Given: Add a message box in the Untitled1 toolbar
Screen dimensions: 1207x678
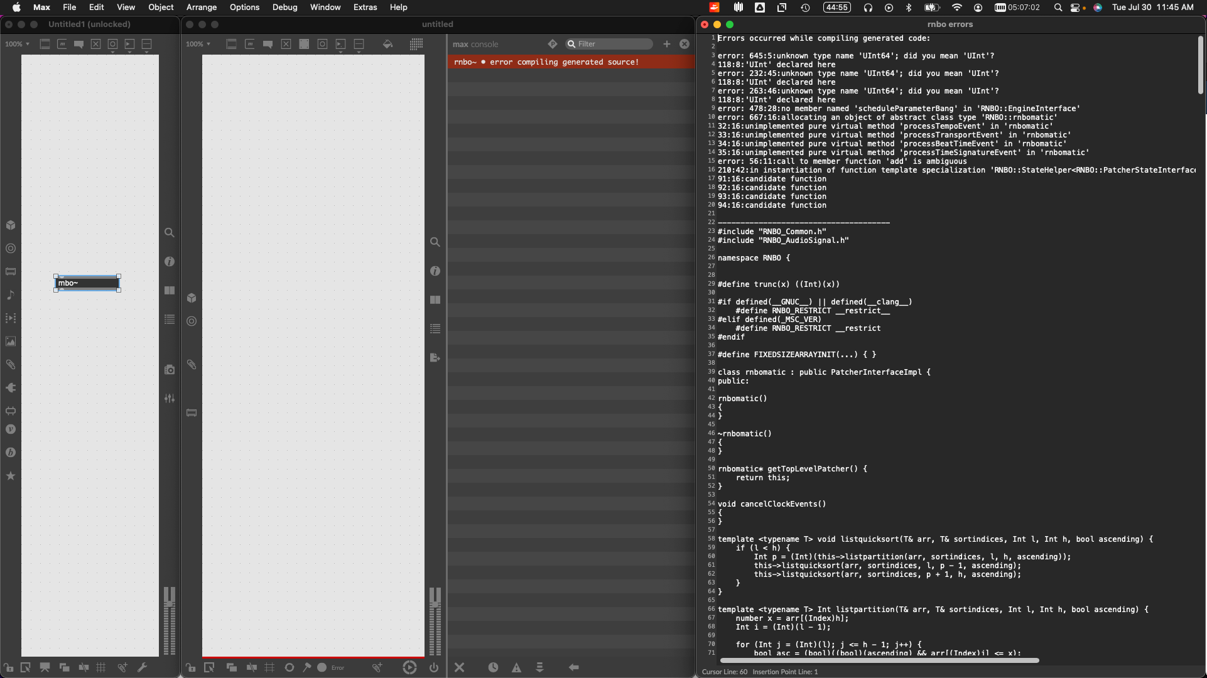Looking at the screenshot, I should [62, 44].
